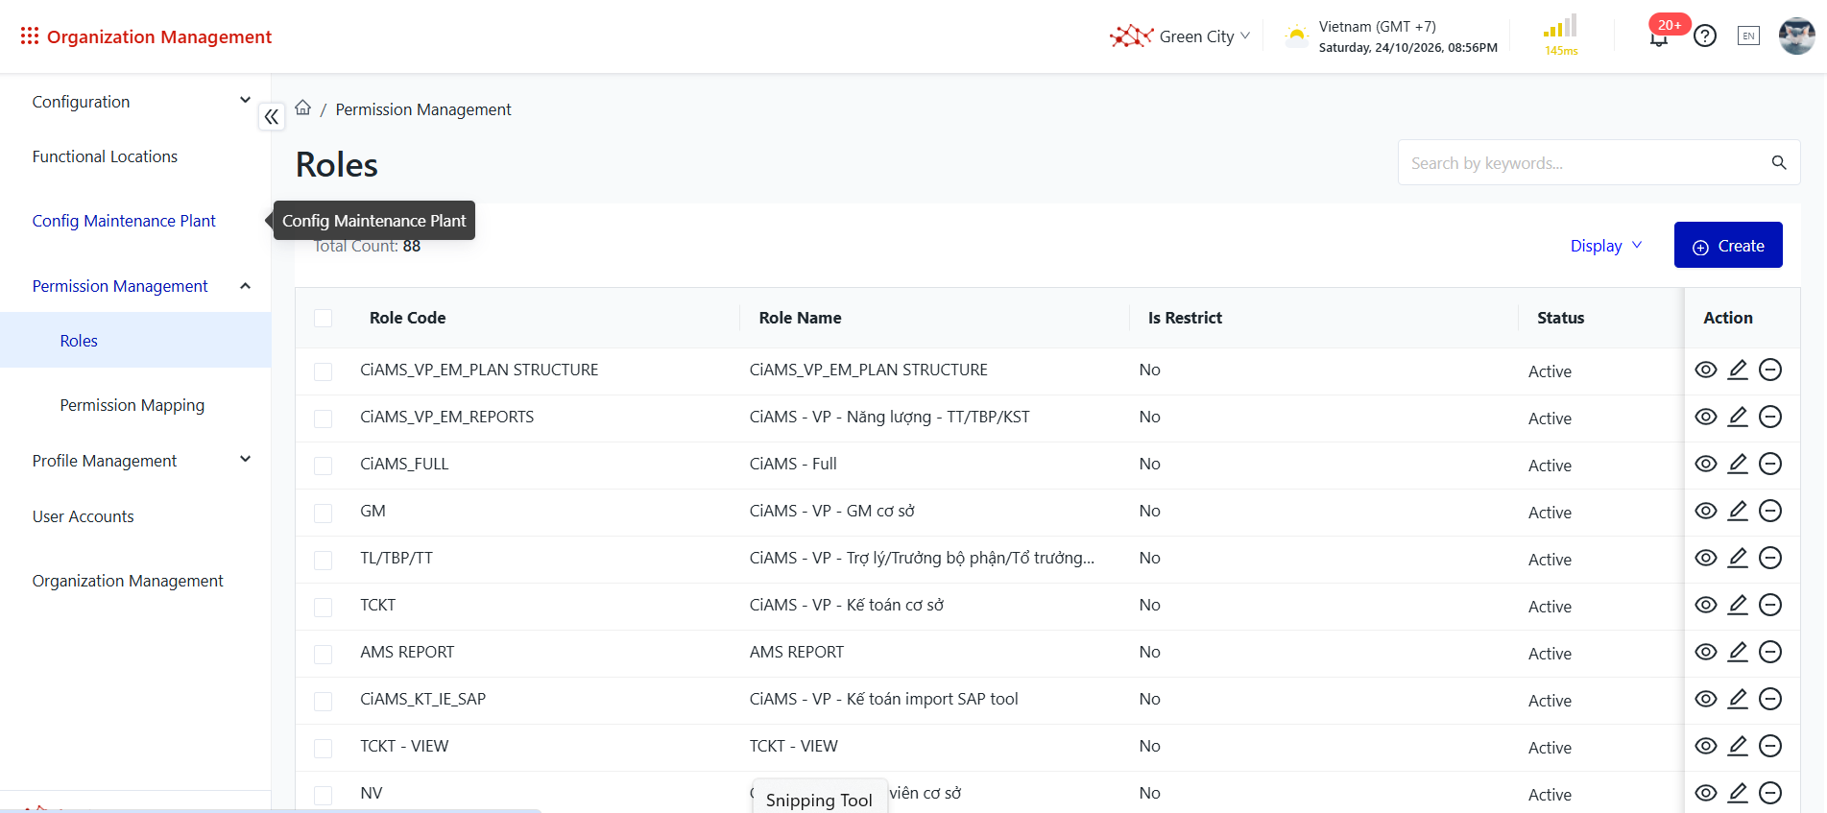Click the Role Code column header

tap(408, 318)
